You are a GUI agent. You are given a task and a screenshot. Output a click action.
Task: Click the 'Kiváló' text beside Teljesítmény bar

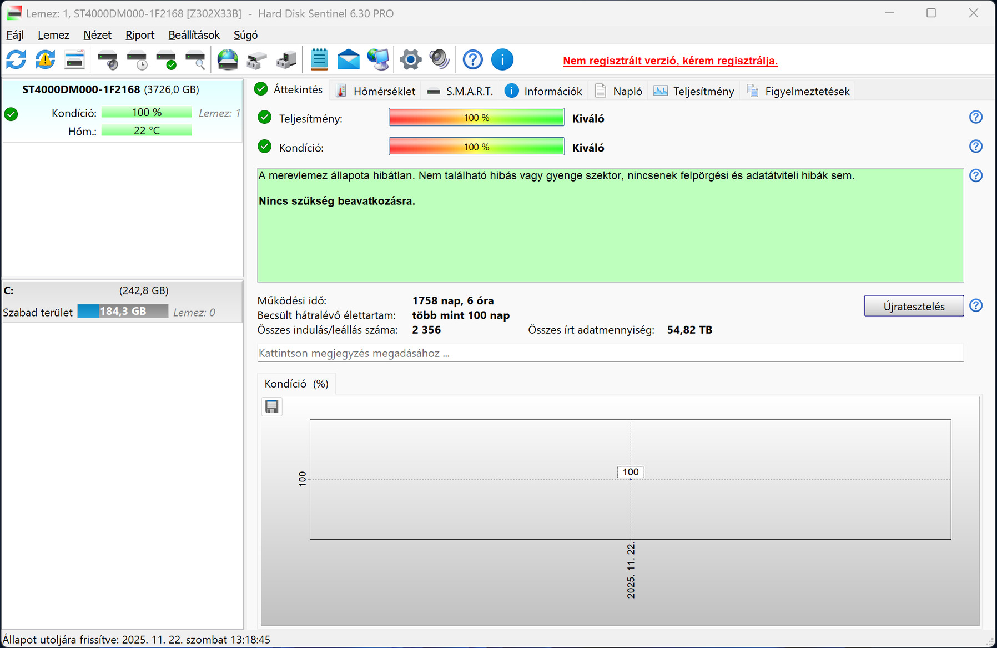[588, 118]
